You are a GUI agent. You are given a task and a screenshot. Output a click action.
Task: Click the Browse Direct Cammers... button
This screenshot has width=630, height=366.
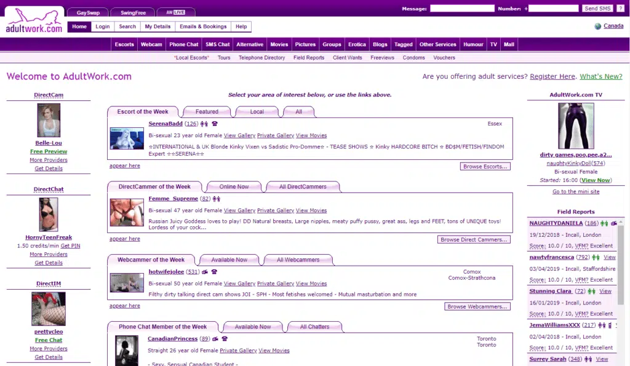coord(474,239)
